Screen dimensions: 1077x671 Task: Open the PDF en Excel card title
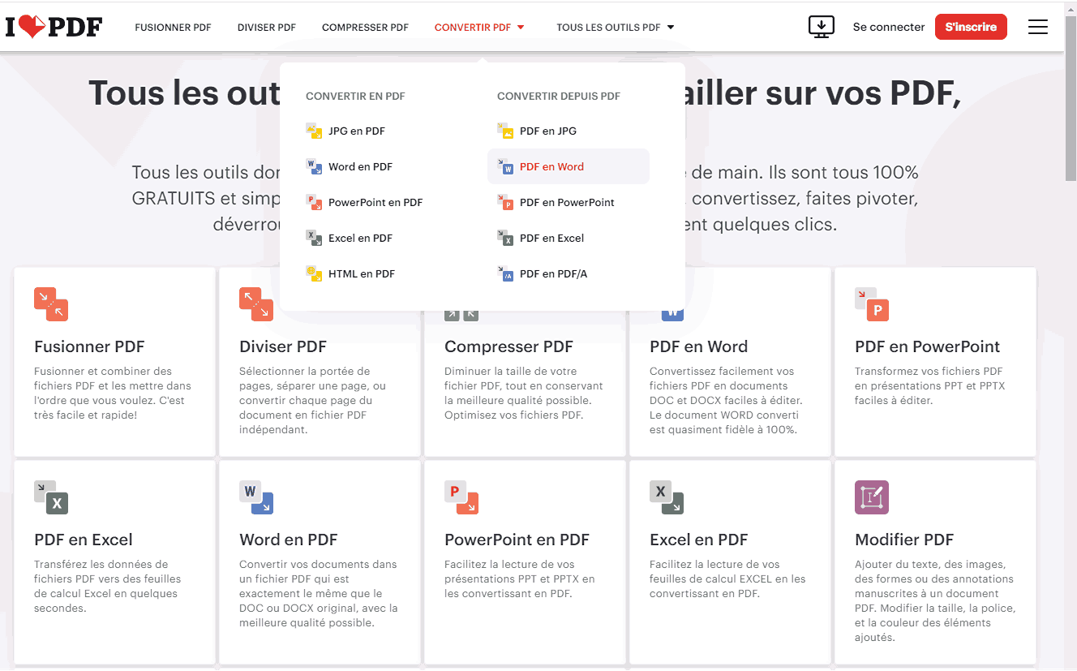tap(83, 540)
